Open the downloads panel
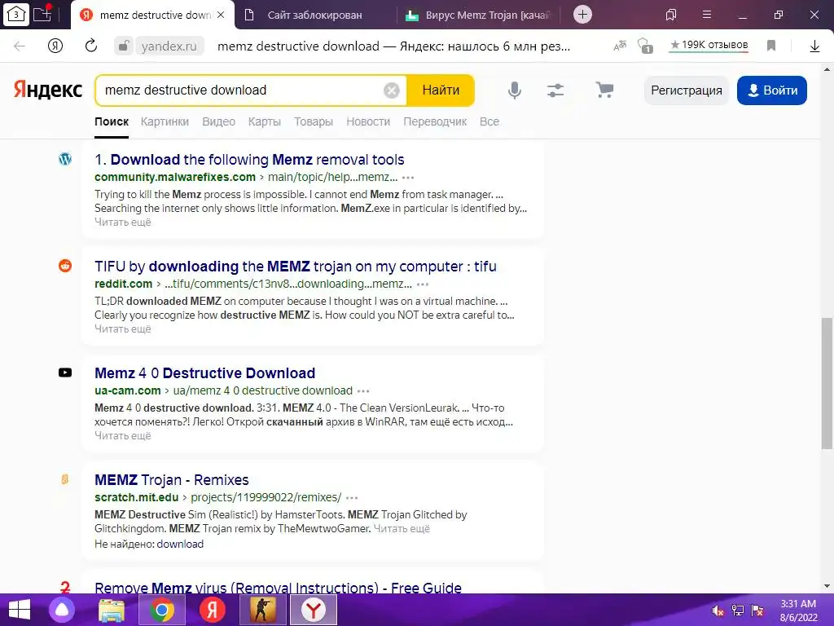The width and height of the screenshot is (834, 626). coord(814,46)
